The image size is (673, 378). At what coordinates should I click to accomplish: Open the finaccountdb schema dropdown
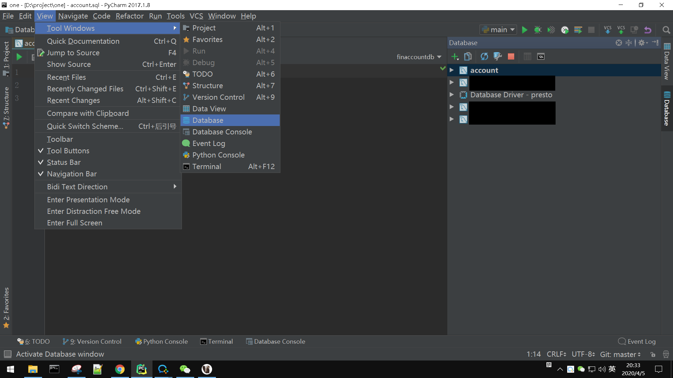point(419,57)
